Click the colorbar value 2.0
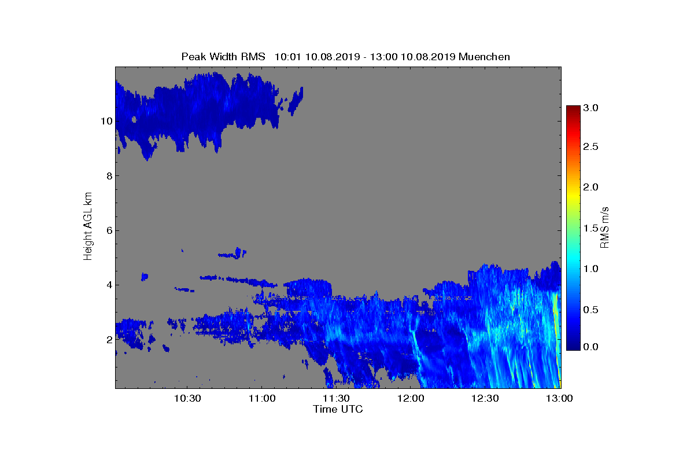Screen dimensions: 694x463 [590, 187]
